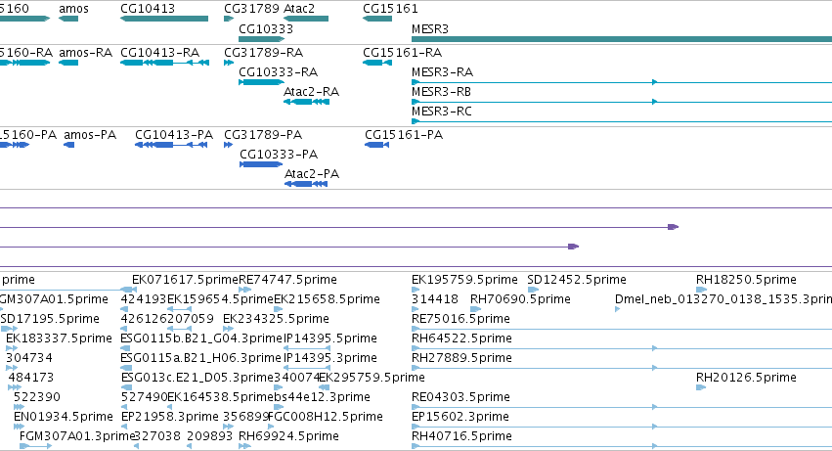Select the CG10413-RA transcript glyph
Screen dimensions: 832x451
(x=164, y=63)
